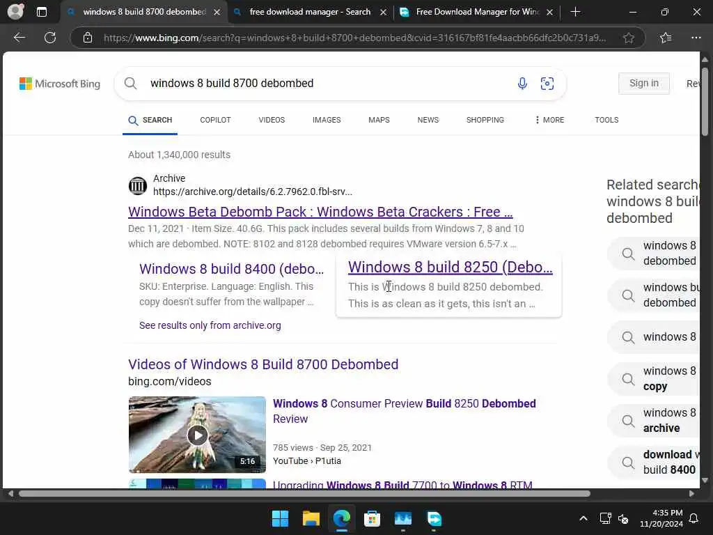Click the magnifier icon in Bing search box
713x535 pixels.
(130, 84)
